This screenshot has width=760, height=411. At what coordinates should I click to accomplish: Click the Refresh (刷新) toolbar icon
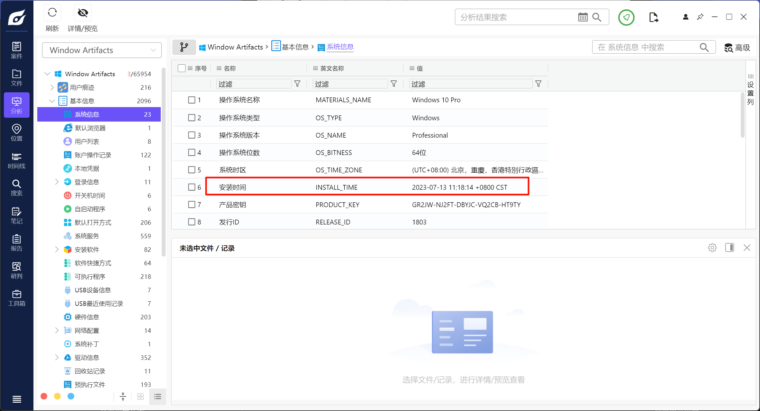pyautogui.click(x=52, y=13)
